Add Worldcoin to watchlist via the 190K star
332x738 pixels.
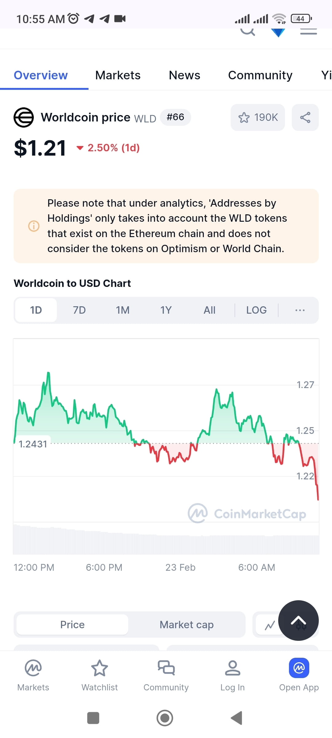tap(257, 117)
